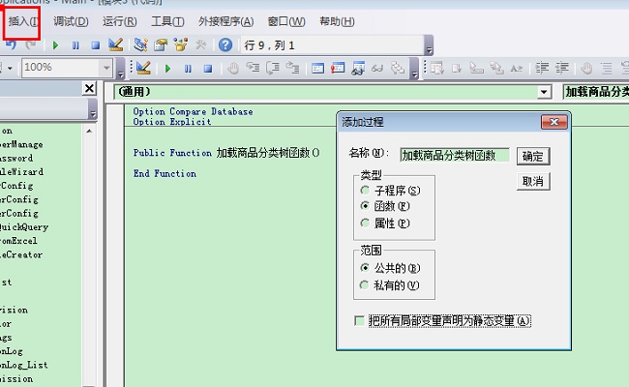629x387 pixels.
Task: Click the Step Into icon in the Debug toolbar
Action: [253, 68]
